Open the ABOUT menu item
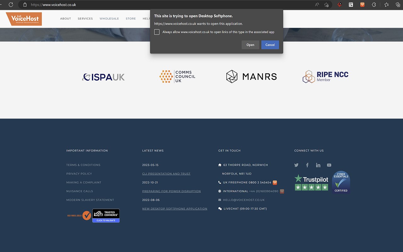Viewport: 403px width, 252px height. click(x=65, y=19)
